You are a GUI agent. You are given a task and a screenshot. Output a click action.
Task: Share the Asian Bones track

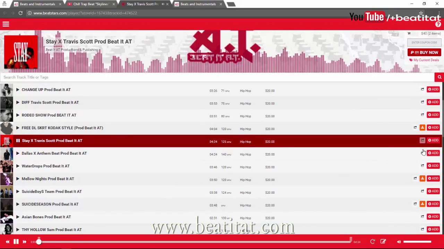(422, 217)
